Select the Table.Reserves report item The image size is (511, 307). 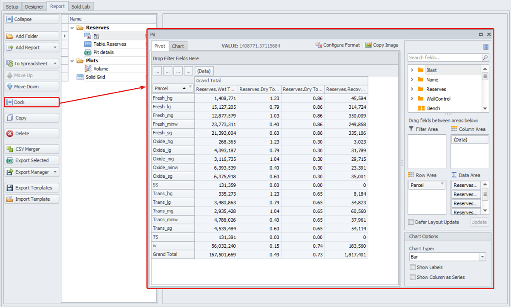(x=109, y=44)
